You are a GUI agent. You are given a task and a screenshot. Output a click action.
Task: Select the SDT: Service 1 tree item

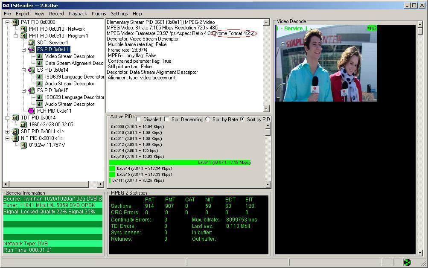click(52, 43)
